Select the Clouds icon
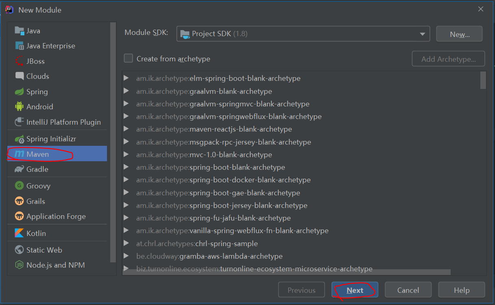 pos(19,76)
